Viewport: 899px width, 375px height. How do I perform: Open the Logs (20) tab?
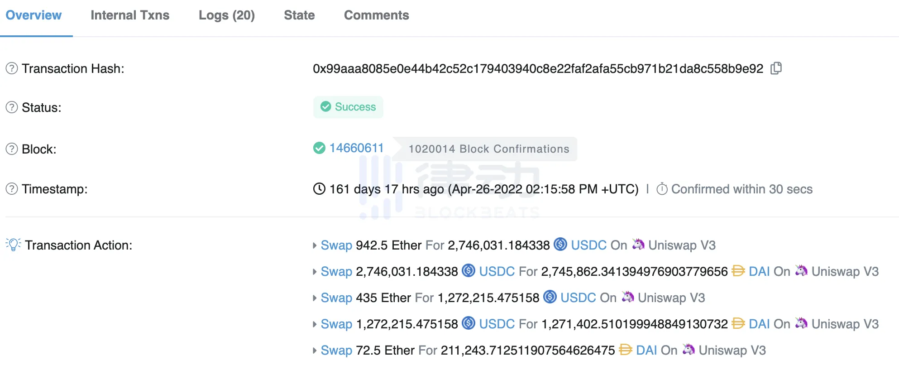coord(226,15)
